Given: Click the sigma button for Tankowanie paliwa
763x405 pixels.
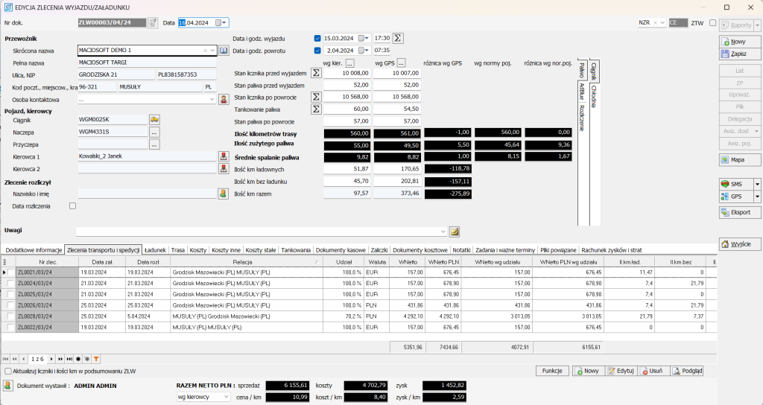Looking at the screenshot, I should pyautogui.click(x=315, y=109).
